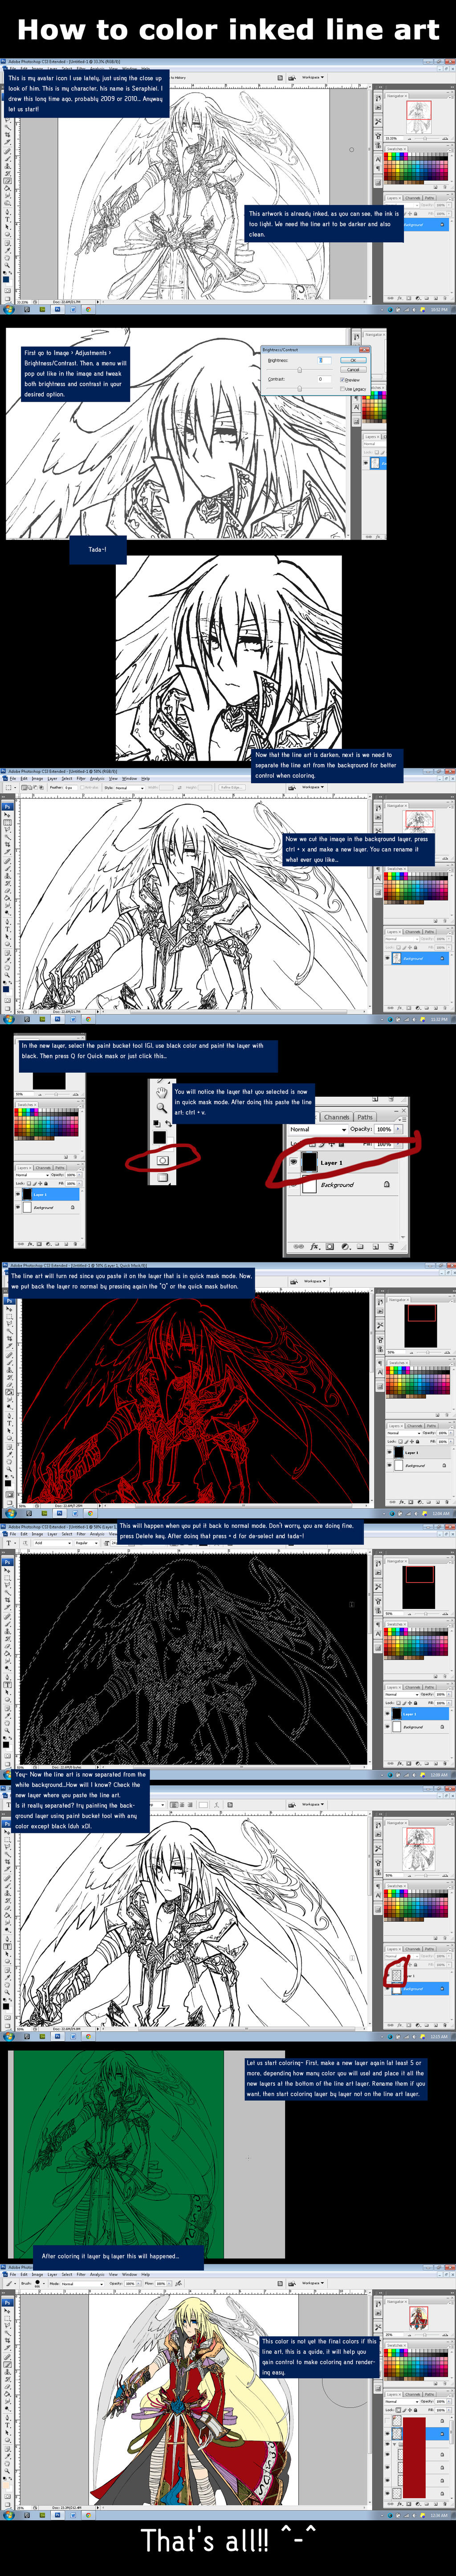Click screen mode icon below Quick Mask button
Screen dimensions: 456x2576
click(x=162, y=1178)
